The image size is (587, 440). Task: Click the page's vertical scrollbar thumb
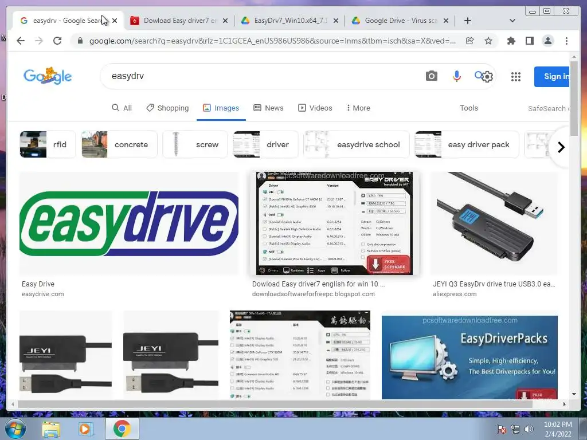[574, 97]
